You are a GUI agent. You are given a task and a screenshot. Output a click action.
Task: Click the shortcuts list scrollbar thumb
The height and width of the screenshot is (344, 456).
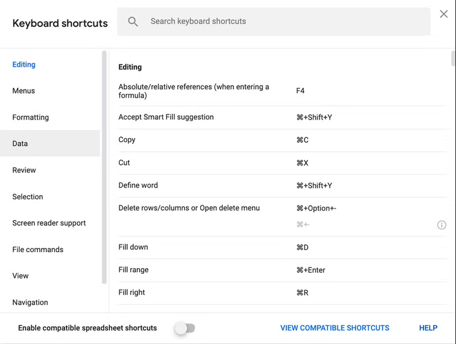pos(453,59)
